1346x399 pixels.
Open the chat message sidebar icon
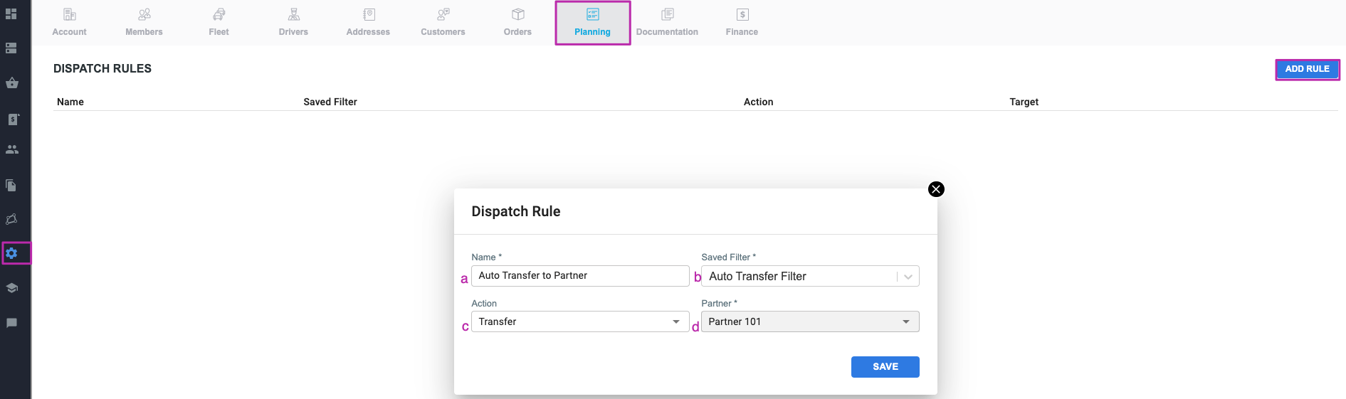click(11, 323)
